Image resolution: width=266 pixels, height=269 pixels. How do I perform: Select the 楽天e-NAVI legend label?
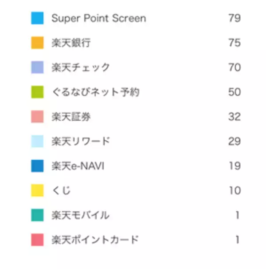pos(78,166)
